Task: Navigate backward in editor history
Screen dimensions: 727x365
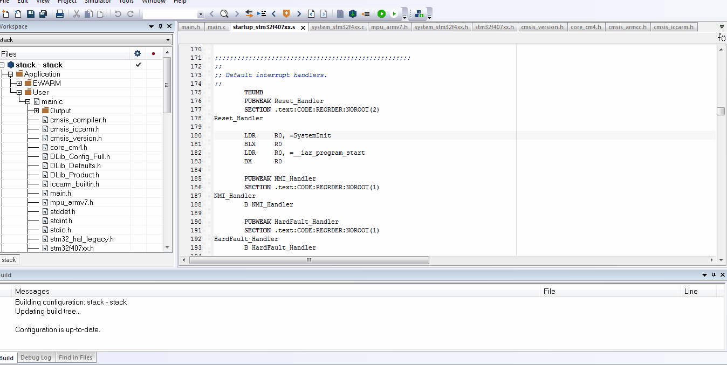Action: [312, 13]
